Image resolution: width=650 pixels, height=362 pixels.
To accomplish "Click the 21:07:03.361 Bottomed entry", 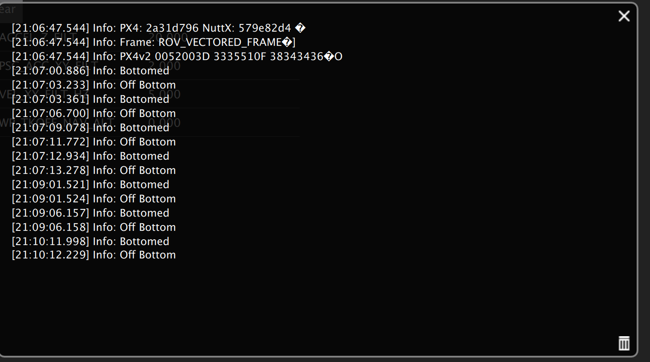I will tap(90, 99).
